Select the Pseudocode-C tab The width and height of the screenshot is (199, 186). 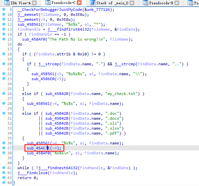(63, 3)
